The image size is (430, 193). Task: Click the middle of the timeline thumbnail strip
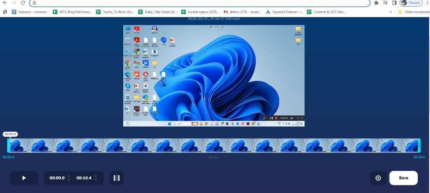click(x=214, y=145)
